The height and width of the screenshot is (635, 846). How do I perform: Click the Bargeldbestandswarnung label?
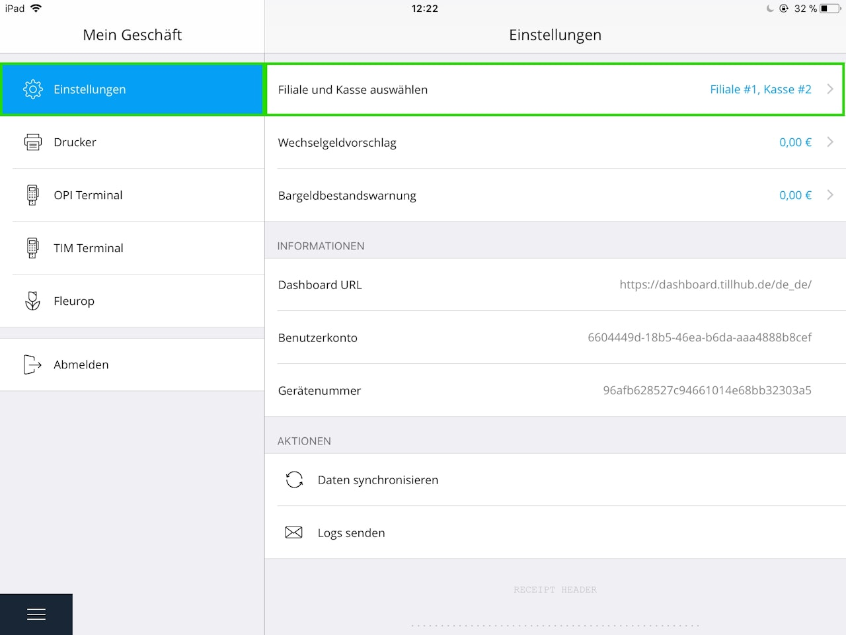[347, 196]
